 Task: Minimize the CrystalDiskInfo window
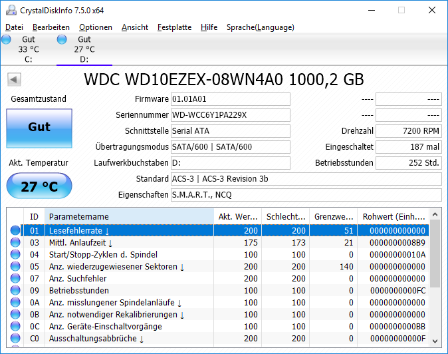(372, 10)
